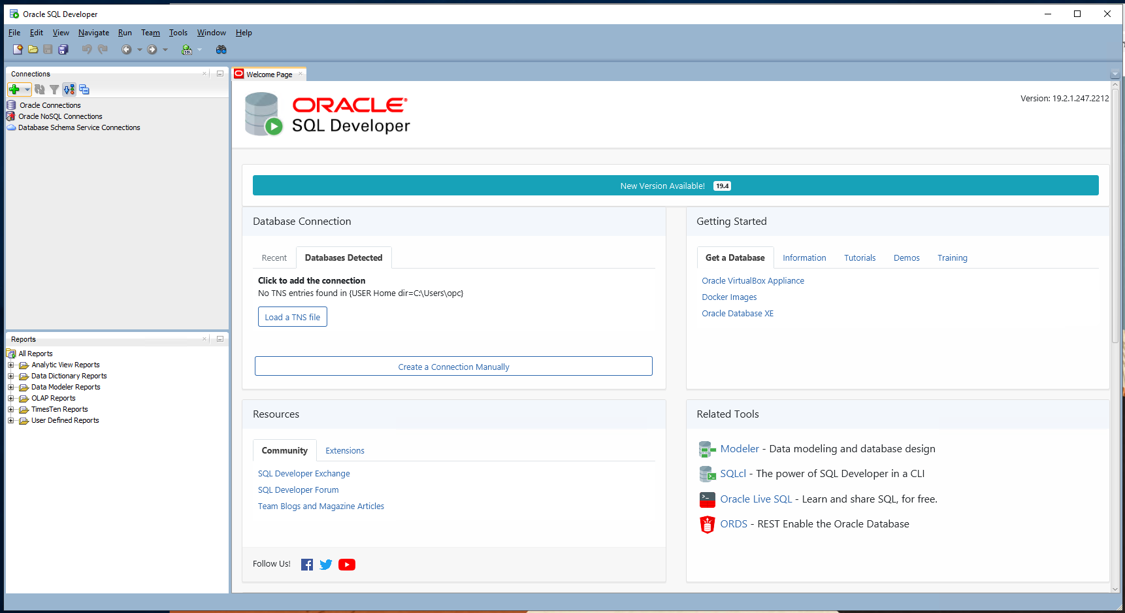Select the All Reports root node
The width and height of the screenshot is (1125, 613).
coord(35,354)
